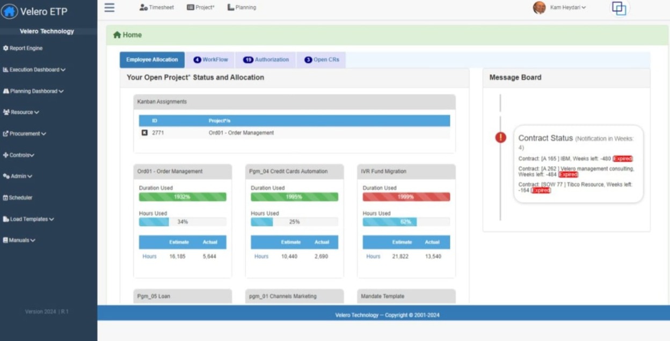Click the house icon beside the Home heading
670x341 pixels.
click(x=117, y=35)
